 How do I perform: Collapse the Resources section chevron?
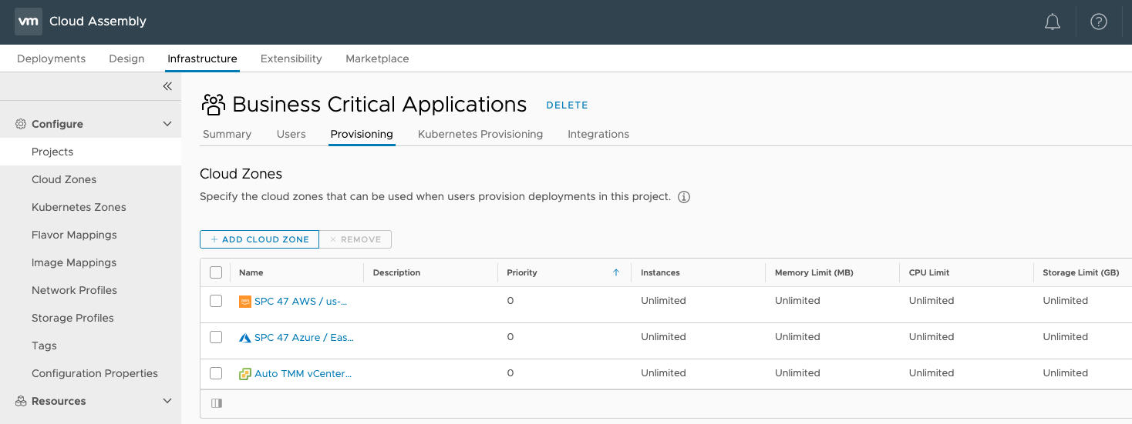[x=167, y=401]
